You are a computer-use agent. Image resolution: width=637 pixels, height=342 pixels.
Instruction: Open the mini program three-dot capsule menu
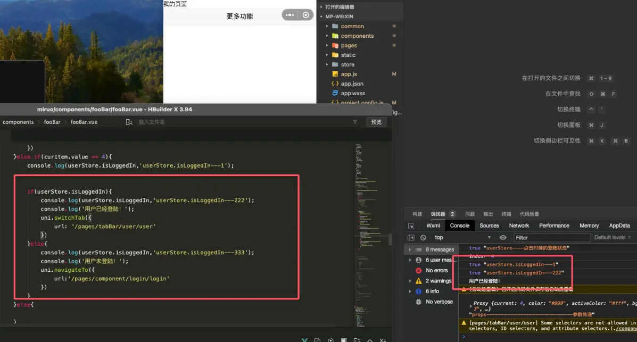point(289,15)
